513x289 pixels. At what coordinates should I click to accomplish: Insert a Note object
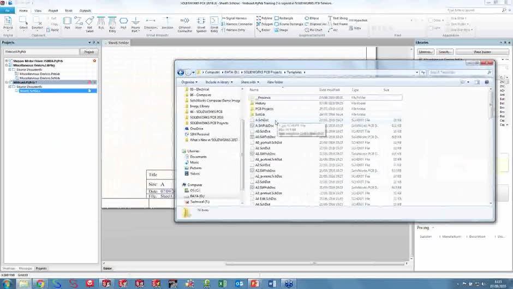[355, 28]
